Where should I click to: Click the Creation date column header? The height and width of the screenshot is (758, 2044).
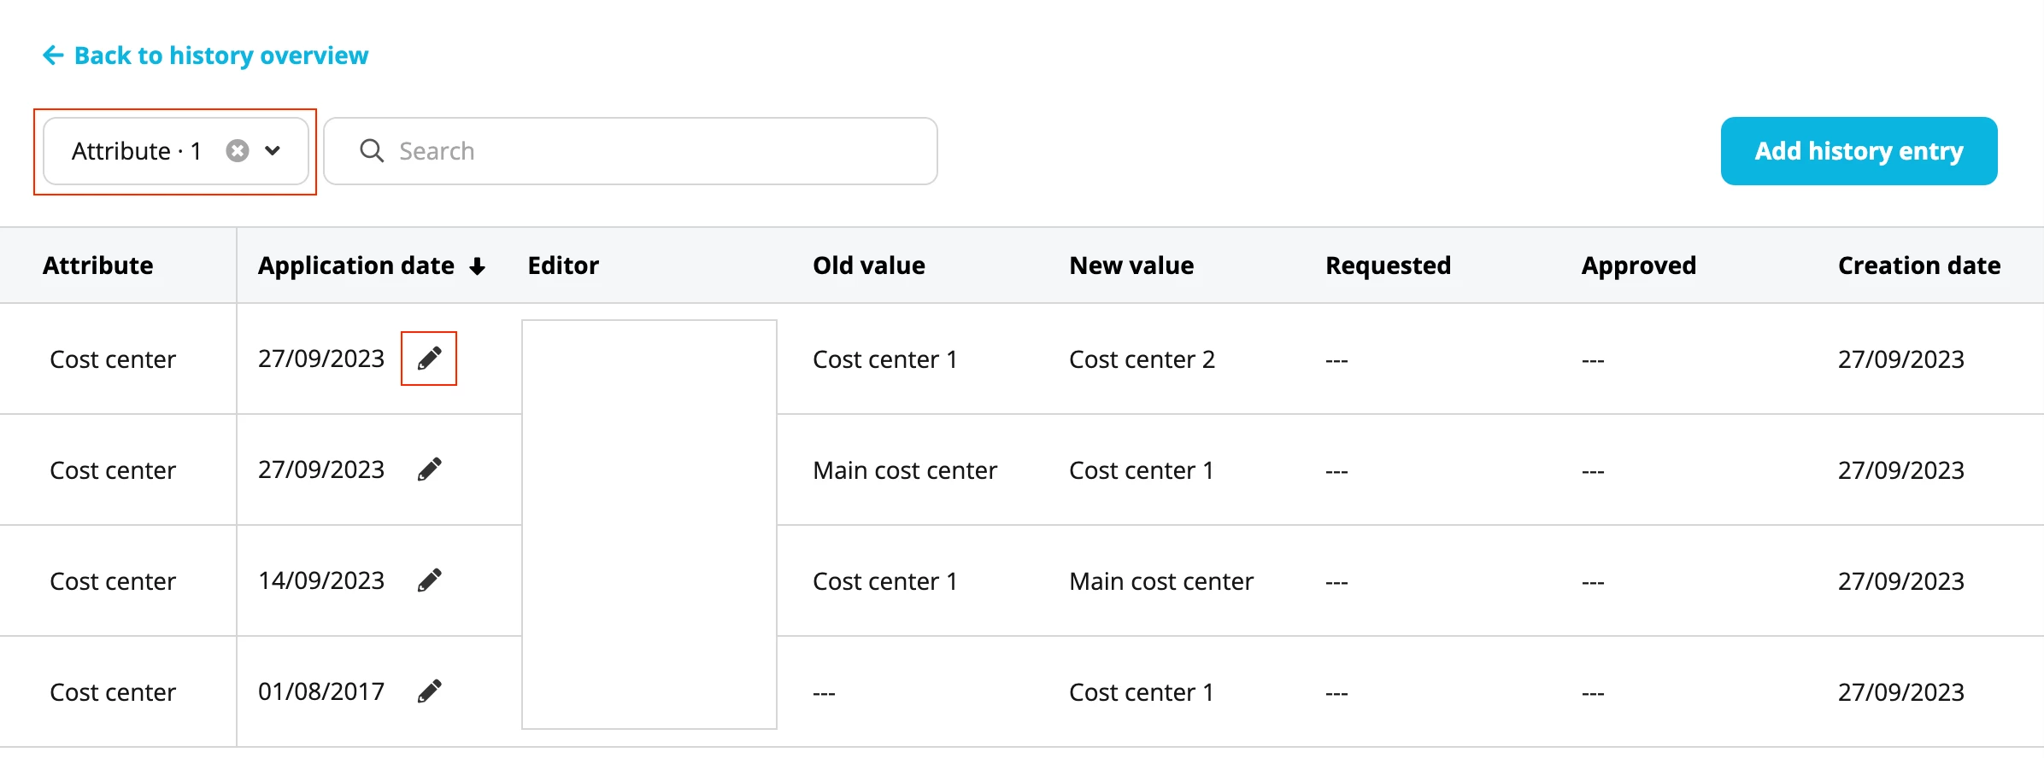click(x=1919, y=265)
